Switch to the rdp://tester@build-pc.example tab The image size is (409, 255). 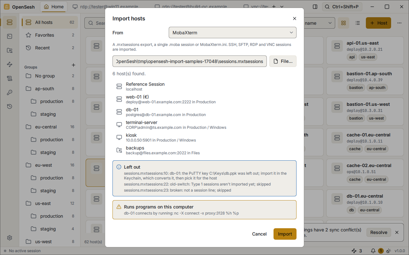point(191,7)
